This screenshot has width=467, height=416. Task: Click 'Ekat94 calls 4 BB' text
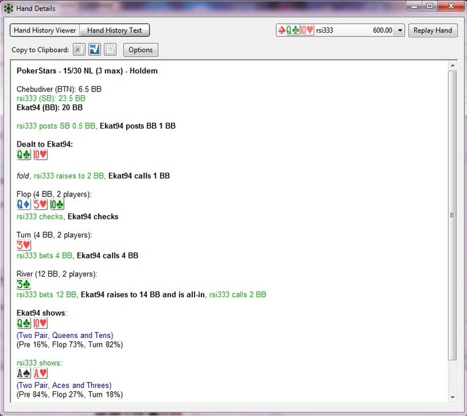(x=107, y=256)
